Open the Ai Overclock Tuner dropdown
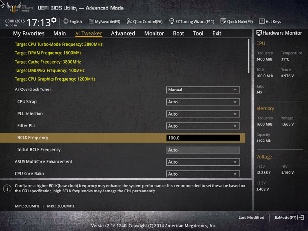The image size is (308, 231). tap(203, 90)
